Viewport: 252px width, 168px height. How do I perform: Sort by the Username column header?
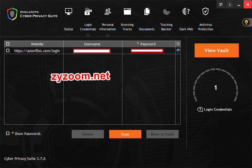click(x=93, y=44)
